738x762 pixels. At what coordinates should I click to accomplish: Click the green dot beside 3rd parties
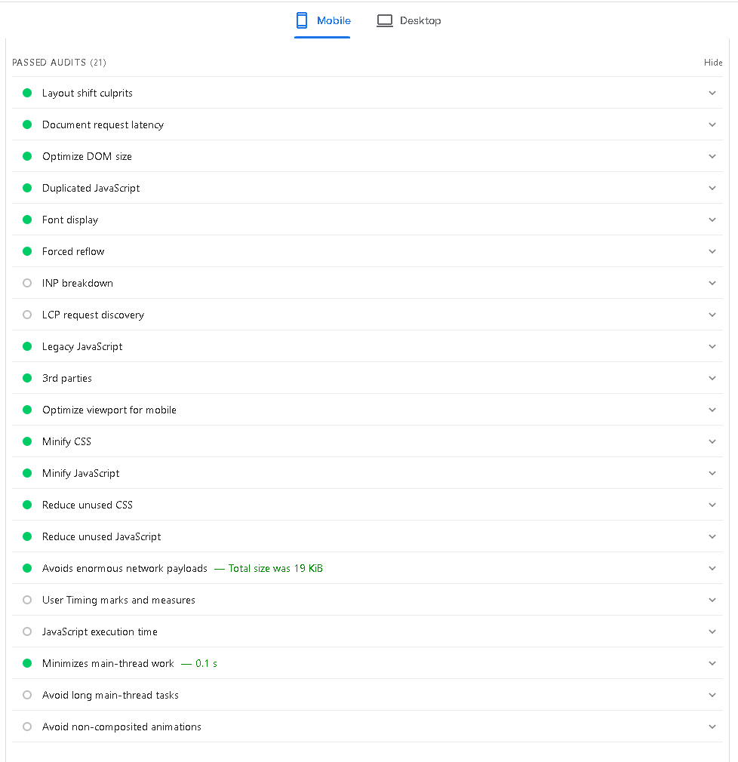coord(26,378)
